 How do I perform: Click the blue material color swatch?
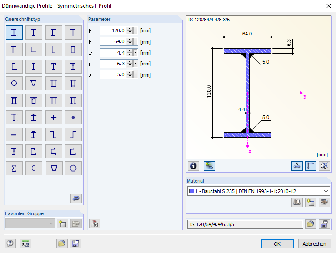191,191
